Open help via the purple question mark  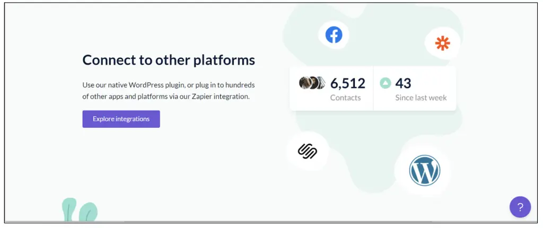520,207
